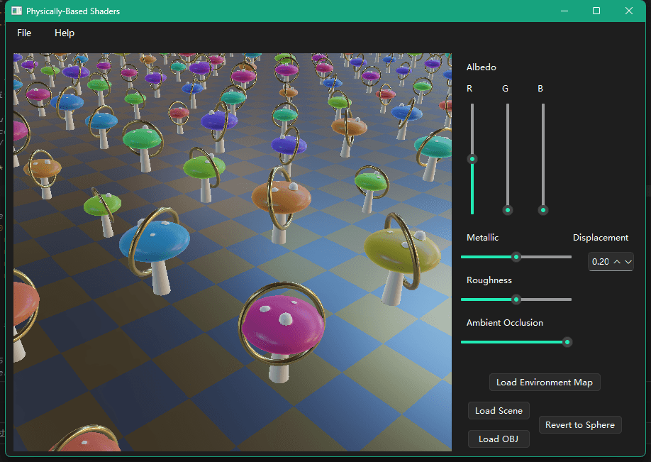Screen dimensions: 651x462
Task: Click the Albedo B slider handle
Action: click(x=543, y=210)
